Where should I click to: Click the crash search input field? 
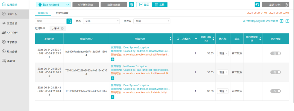tap(51, 21)
